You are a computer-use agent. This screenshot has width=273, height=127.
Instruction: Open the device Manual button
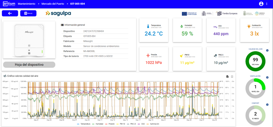click(28, 13)
